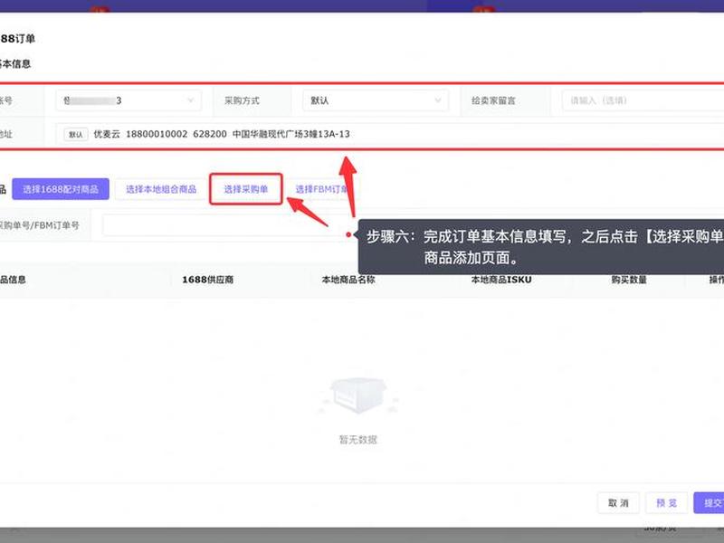
Task: Click the 1688供应商 column header
Action: 208,280
